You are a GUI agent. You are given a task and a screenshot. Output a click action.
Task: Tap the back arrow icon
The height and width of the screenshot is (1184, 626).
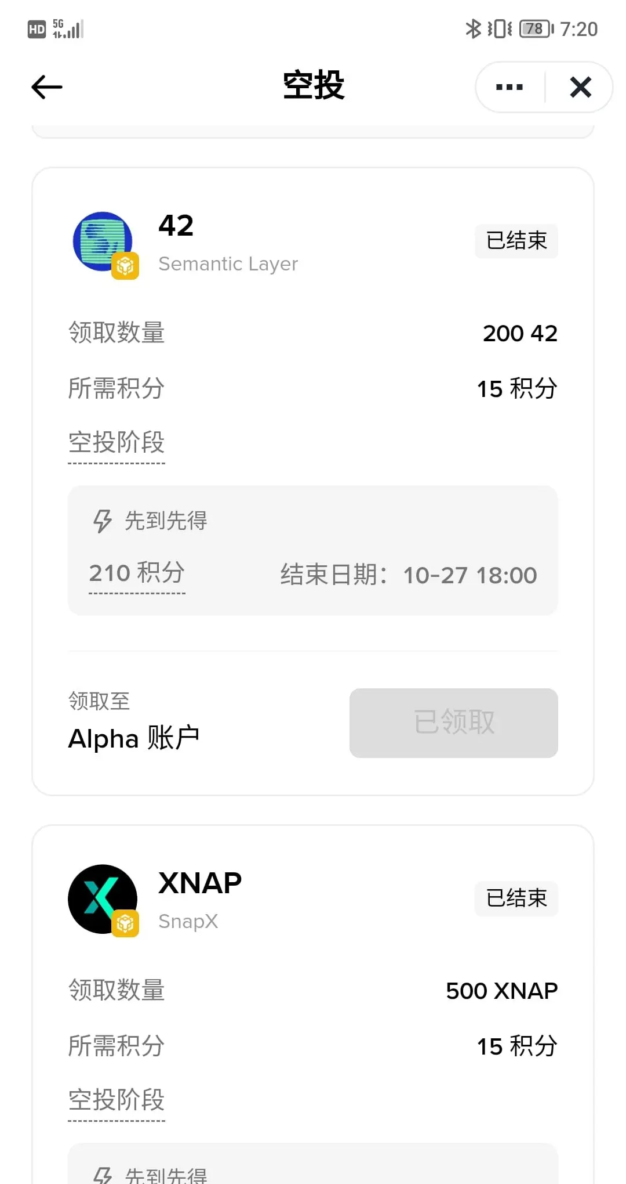point(47,87)
